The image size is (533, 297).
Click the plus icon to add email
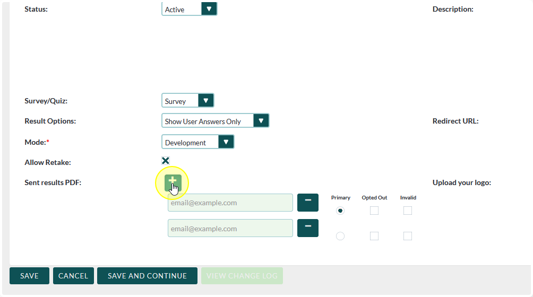tap(173, 182)
